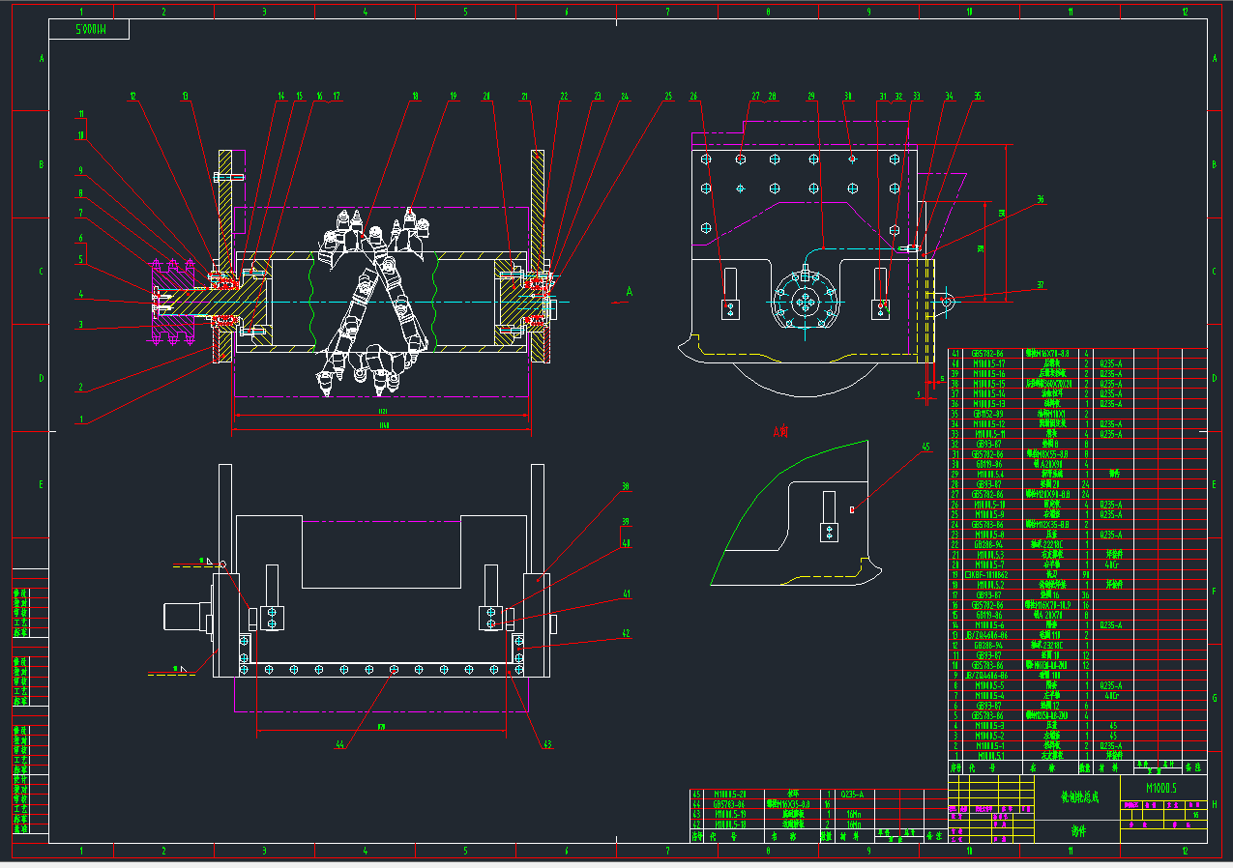Click callout balloon number 37
The width and height of the screenshot is (1233, 868).
pyautogui.click(x=1041, y=285)
